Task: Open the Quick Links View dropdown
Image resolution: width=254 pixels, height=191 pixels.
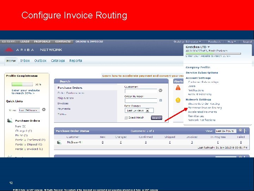Action: pos(29,110)
